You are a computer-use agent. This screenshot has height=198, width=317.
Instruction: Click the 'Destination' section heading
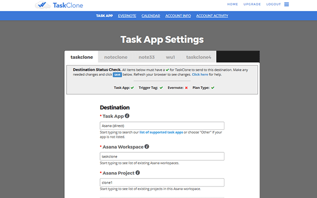coord(114,107)
